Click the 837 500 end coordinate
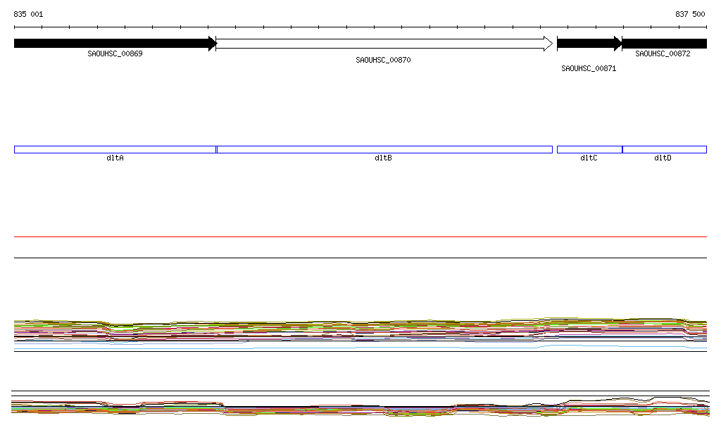The width and height of the screenshot is (721, 430). [690, 14]
